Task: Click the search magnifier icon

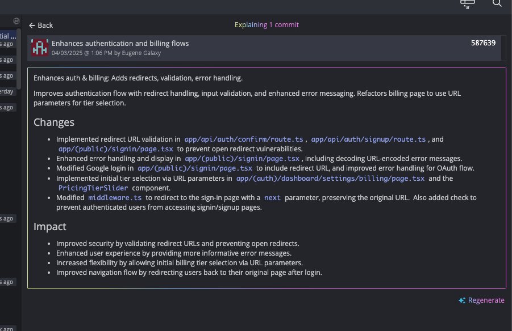Action: [497, 3]
